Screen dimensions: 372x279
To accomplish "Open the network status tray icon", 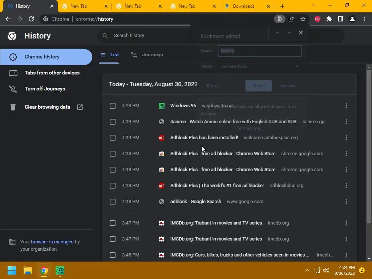I will [317, 270].
